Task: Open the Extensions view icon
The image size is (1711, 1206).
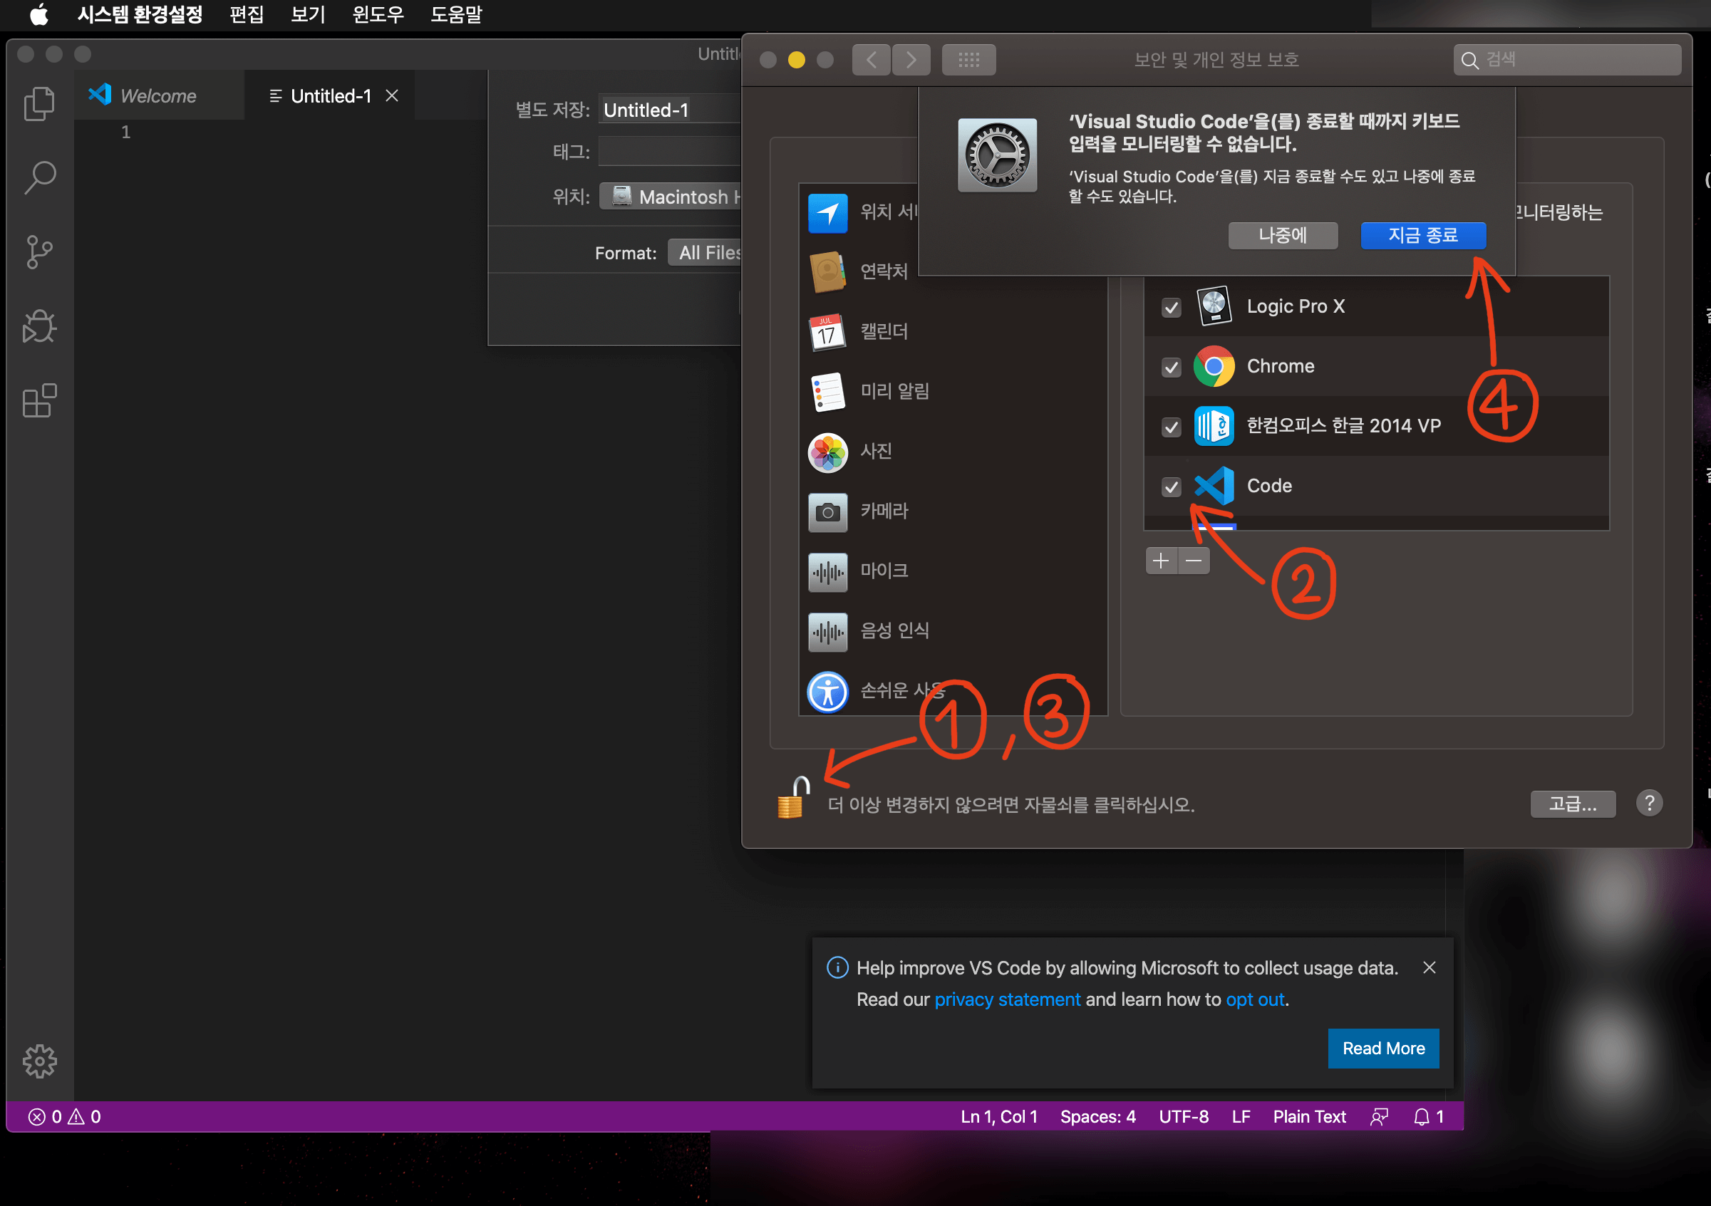Action: click(38, 401)
